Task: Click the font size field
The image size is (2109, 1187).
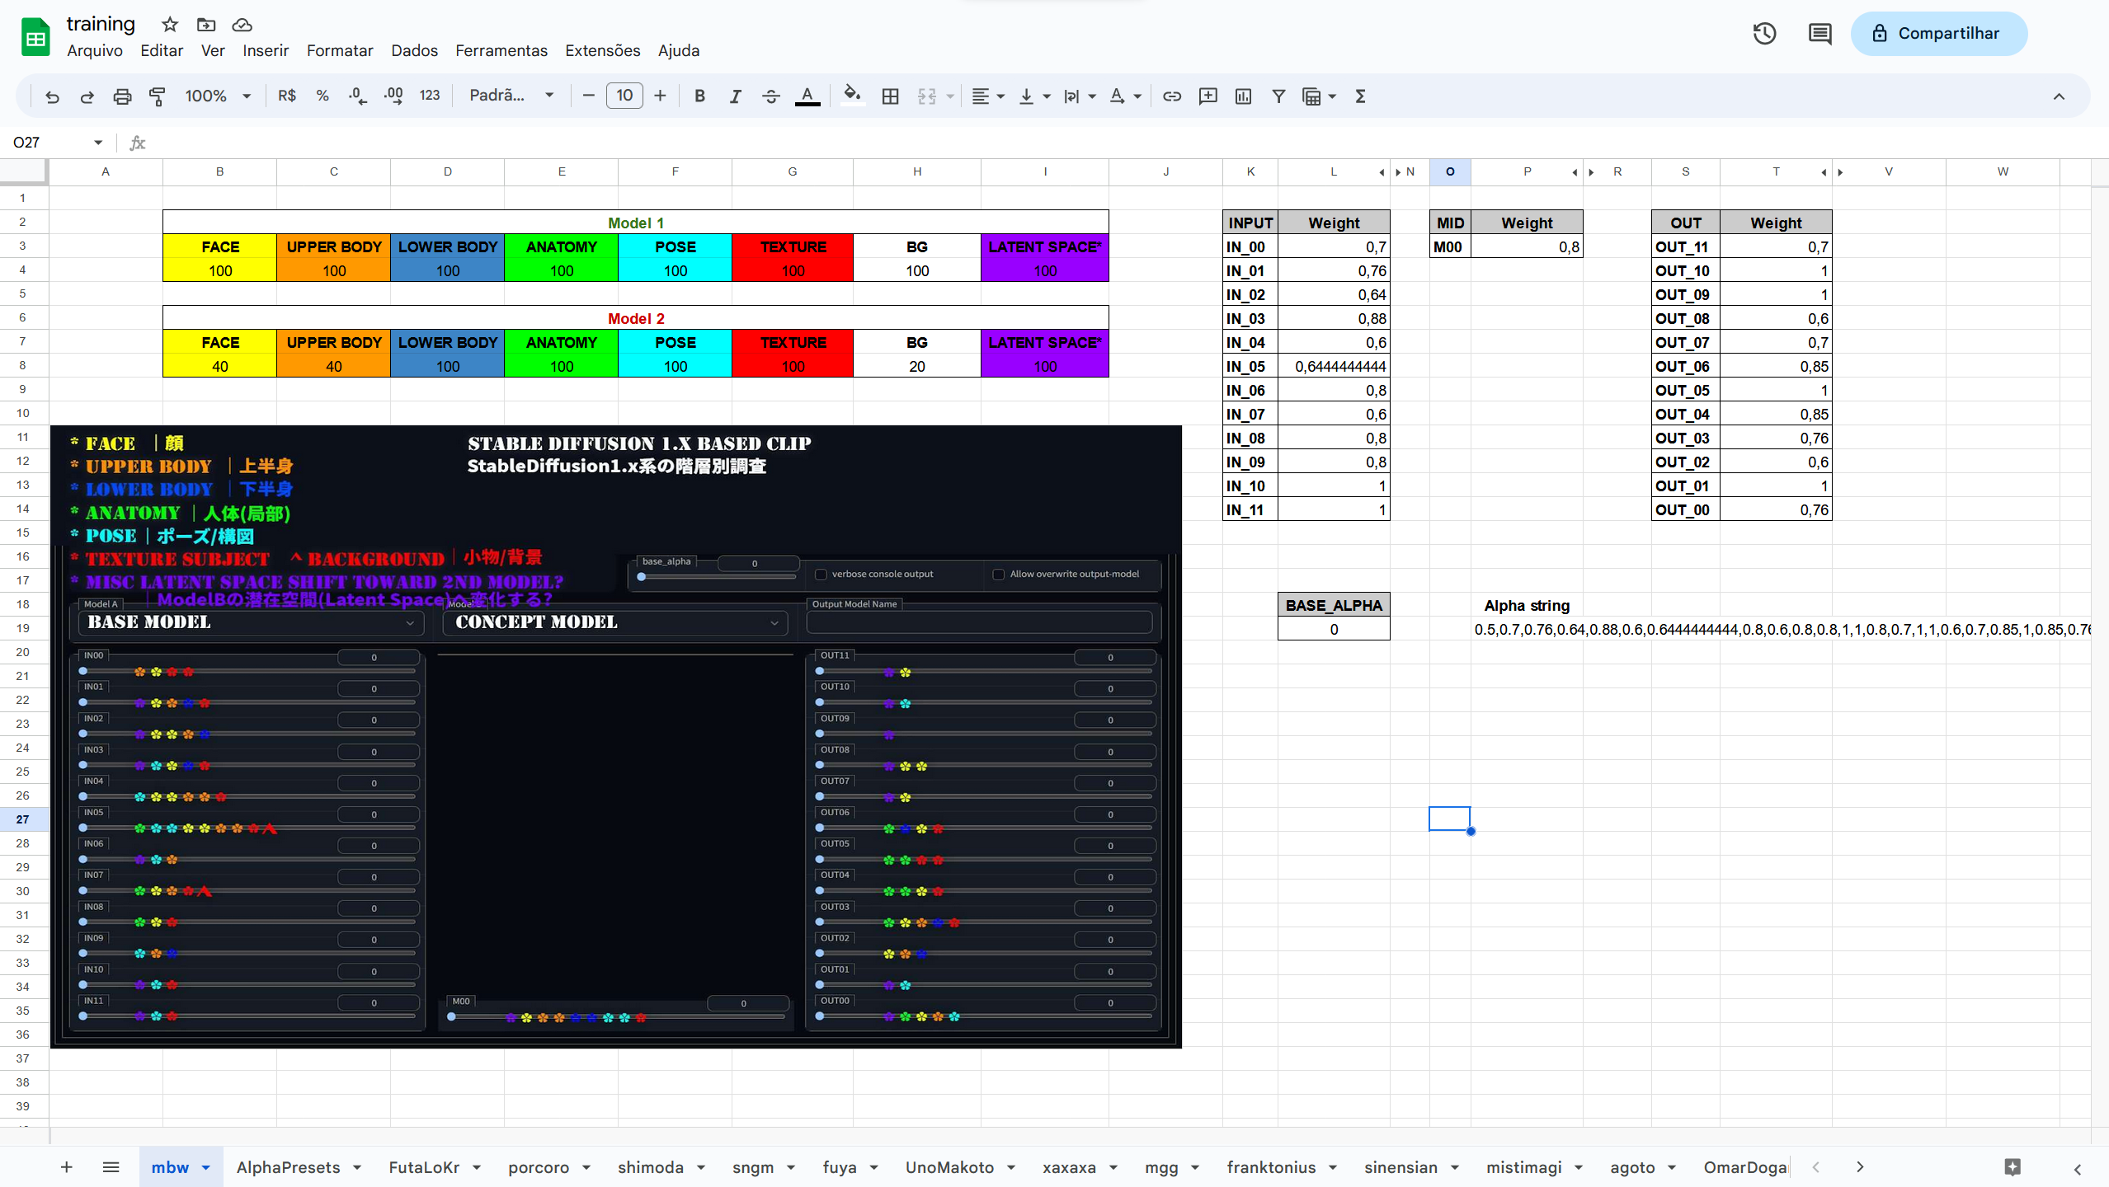Action: click(624, 96)
